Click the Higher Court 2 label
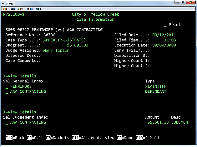This screenshot has height=147, width=197. [x=132, y=66]
